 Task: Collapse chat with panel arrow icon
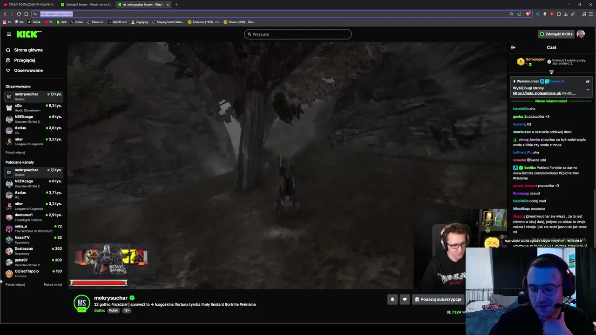(x=513, y=47)
